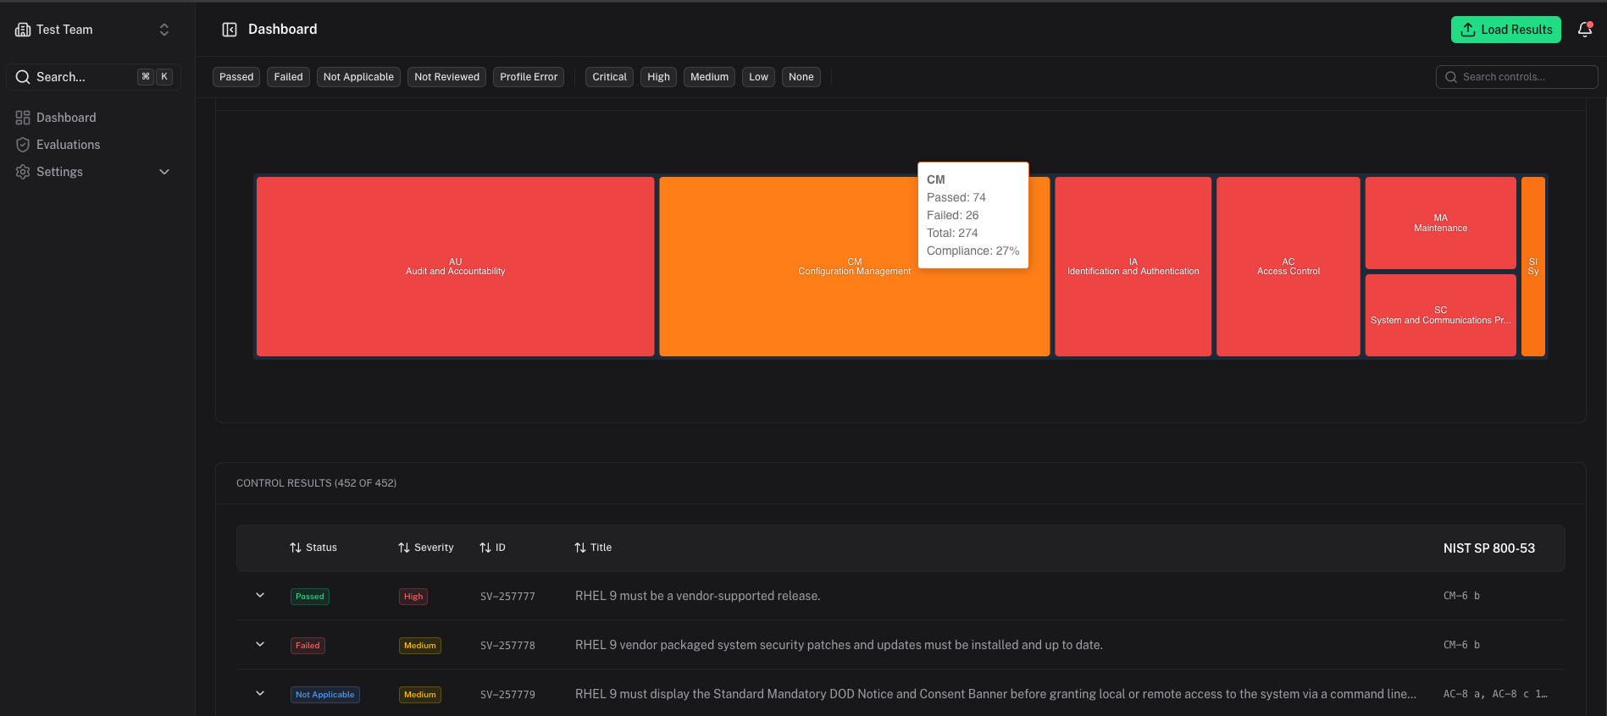Click the SV-257779 ID cell
Viewport: 1607px width, 716px height.
pyautogui.click(x=507, y=695)
